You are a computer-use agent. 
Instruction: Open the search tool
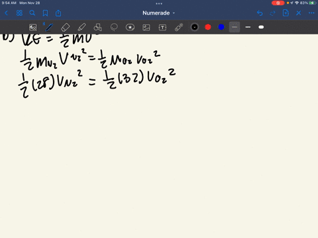pyautogui.click(x=32, y=13)
